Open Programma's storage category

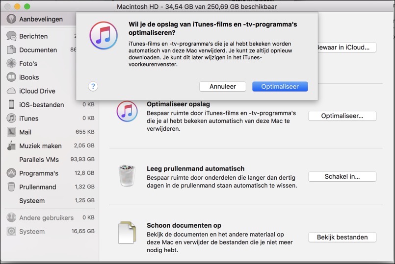[38, 173]
